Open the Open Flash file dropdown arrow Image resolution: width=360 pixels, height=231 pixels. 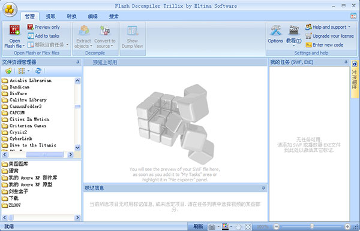(x=23, y=46)
